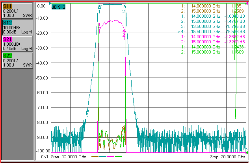Click the green trace legend dash
Image resolution: width=249 pixels, height=163 pixels.
click(x=119, y=156)
